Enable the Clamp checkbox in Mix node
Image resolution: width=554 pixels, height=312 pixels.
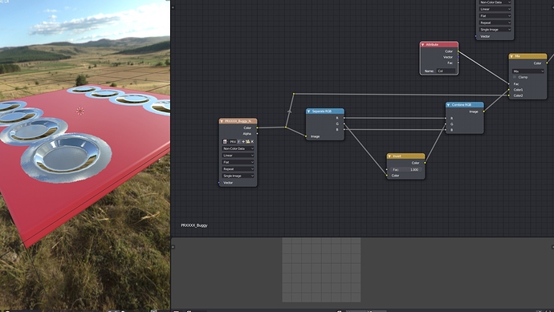pos(515,77)
